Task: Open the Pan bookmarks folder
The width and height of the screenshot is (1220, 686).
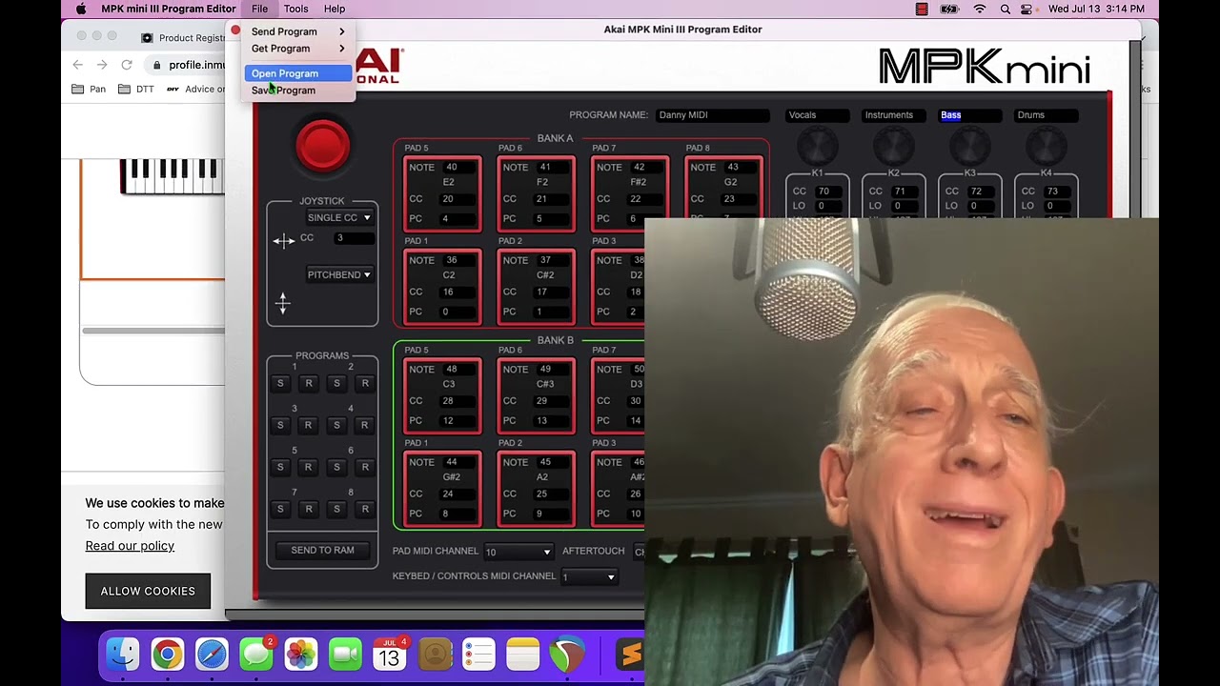Action: (x=89, y=89)
